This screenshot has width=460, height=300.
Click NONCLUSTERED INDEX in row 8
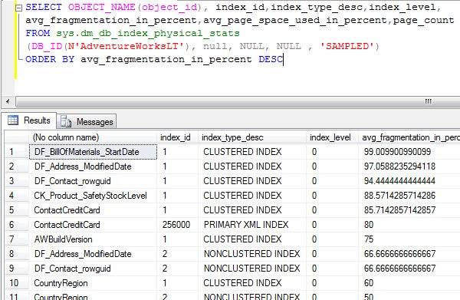click(251, 254)
